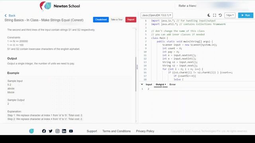Click the 'Example' heading

(x=13, y=73)
